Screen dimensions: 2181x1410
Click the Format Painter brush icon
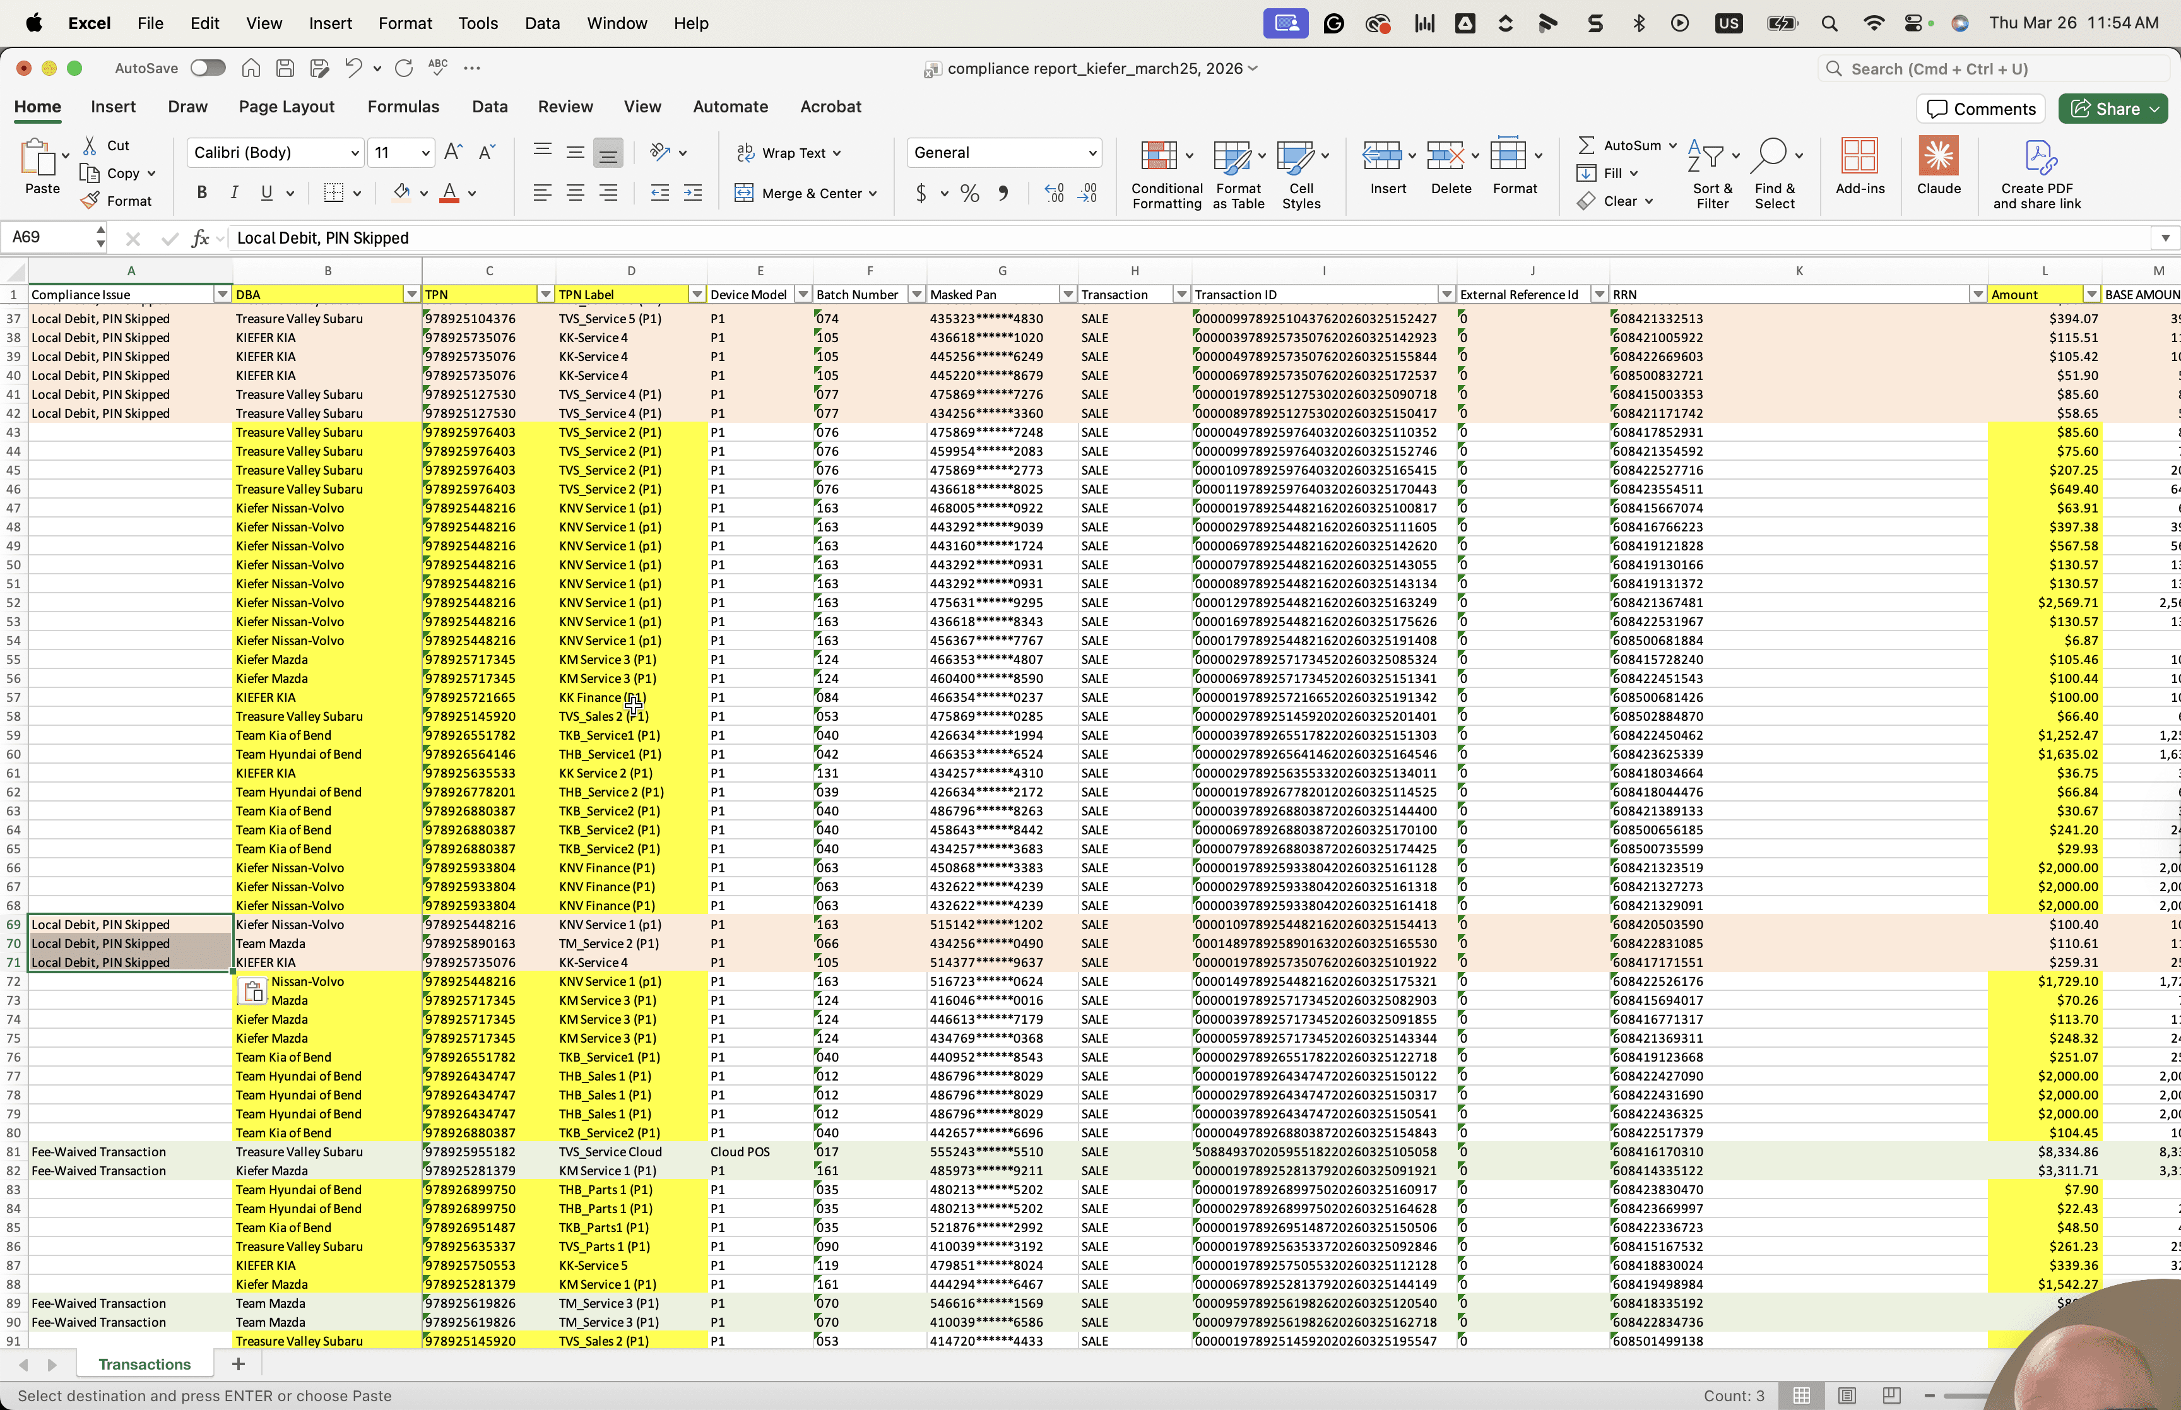pos(90,201)
